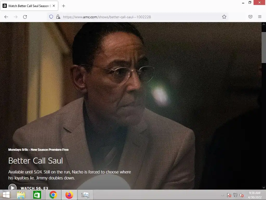266x200 pixels.
Task: Minimize the Firefox window
Action: [243, 3]
